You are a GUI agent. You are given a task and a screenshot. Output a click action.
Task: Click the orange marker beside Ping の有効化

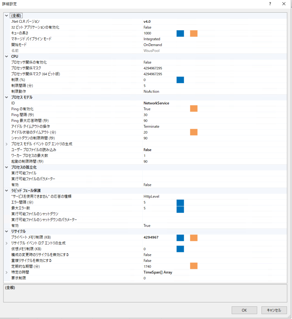coord(194,108)
